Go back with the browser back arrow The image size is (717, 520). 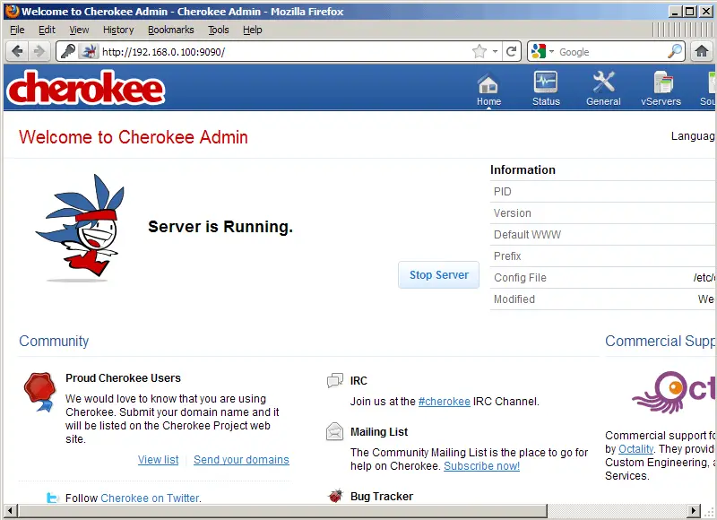[x=17, y=51]
